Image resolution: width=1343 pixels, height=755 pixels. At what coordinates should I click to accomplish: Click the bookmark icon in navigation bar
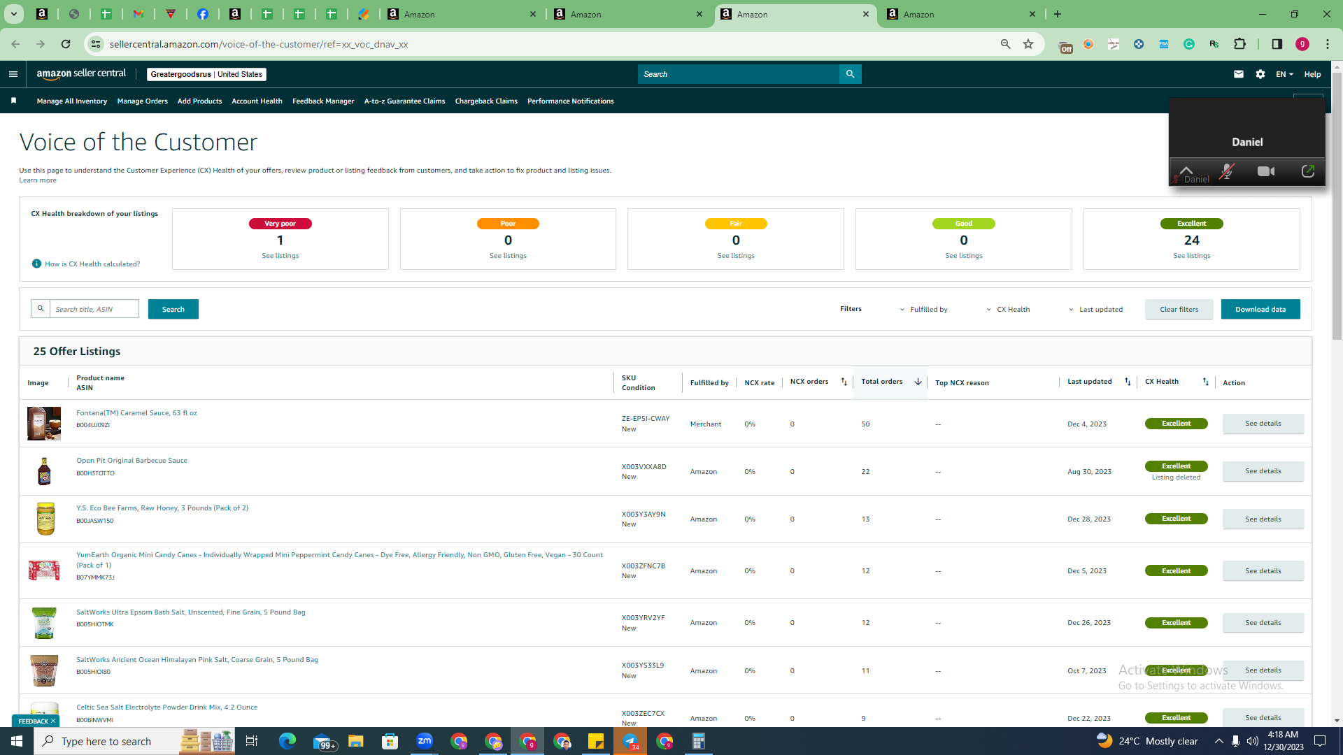tap(13, 101)
